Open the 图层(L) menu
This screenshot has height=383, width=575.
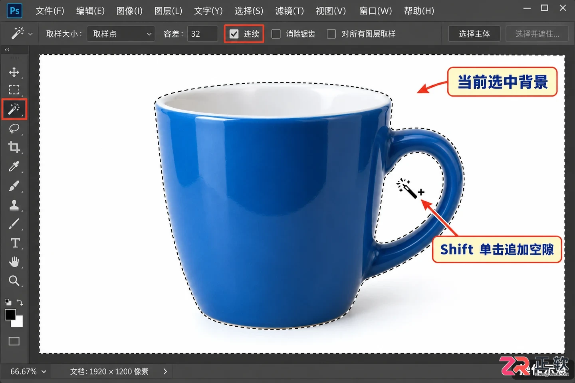click(x=169, y=11)
